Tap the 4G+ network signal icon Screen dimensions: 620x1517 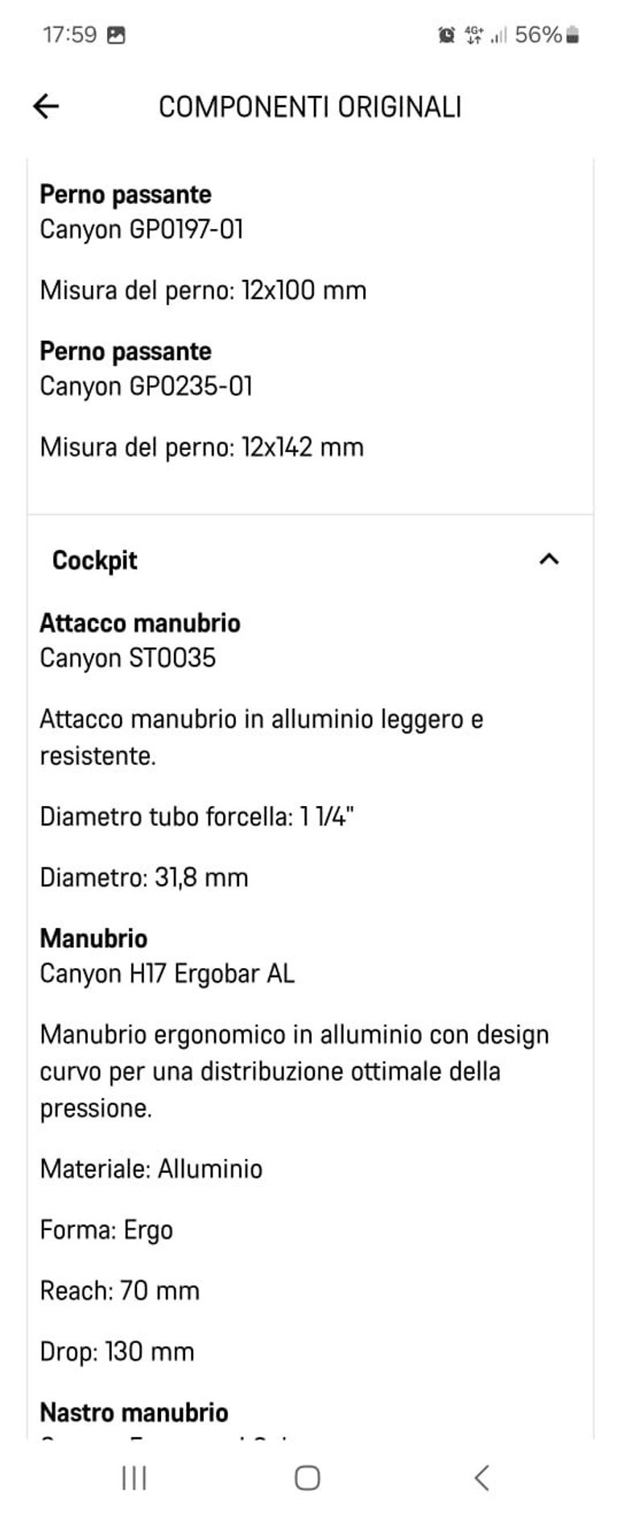point(474,35)
